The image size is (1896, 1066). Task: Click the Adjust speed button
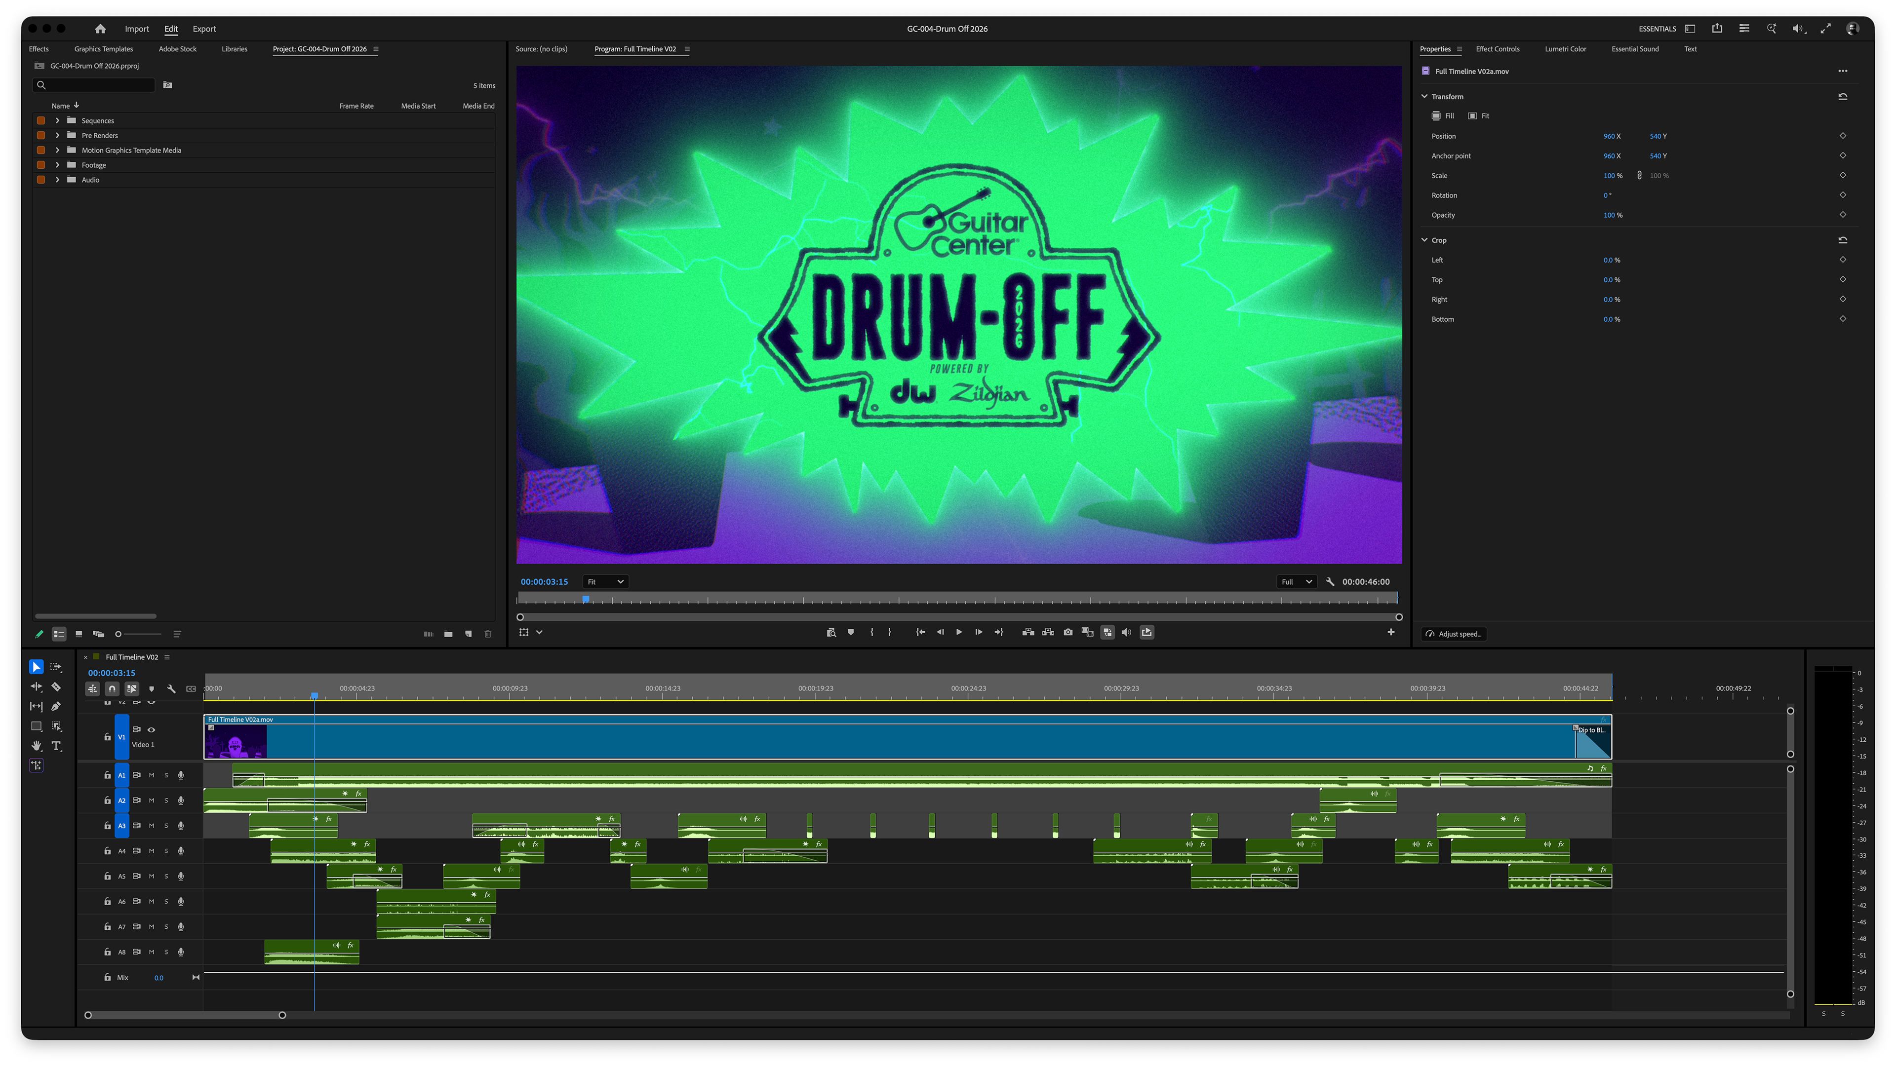(1454, 634)
